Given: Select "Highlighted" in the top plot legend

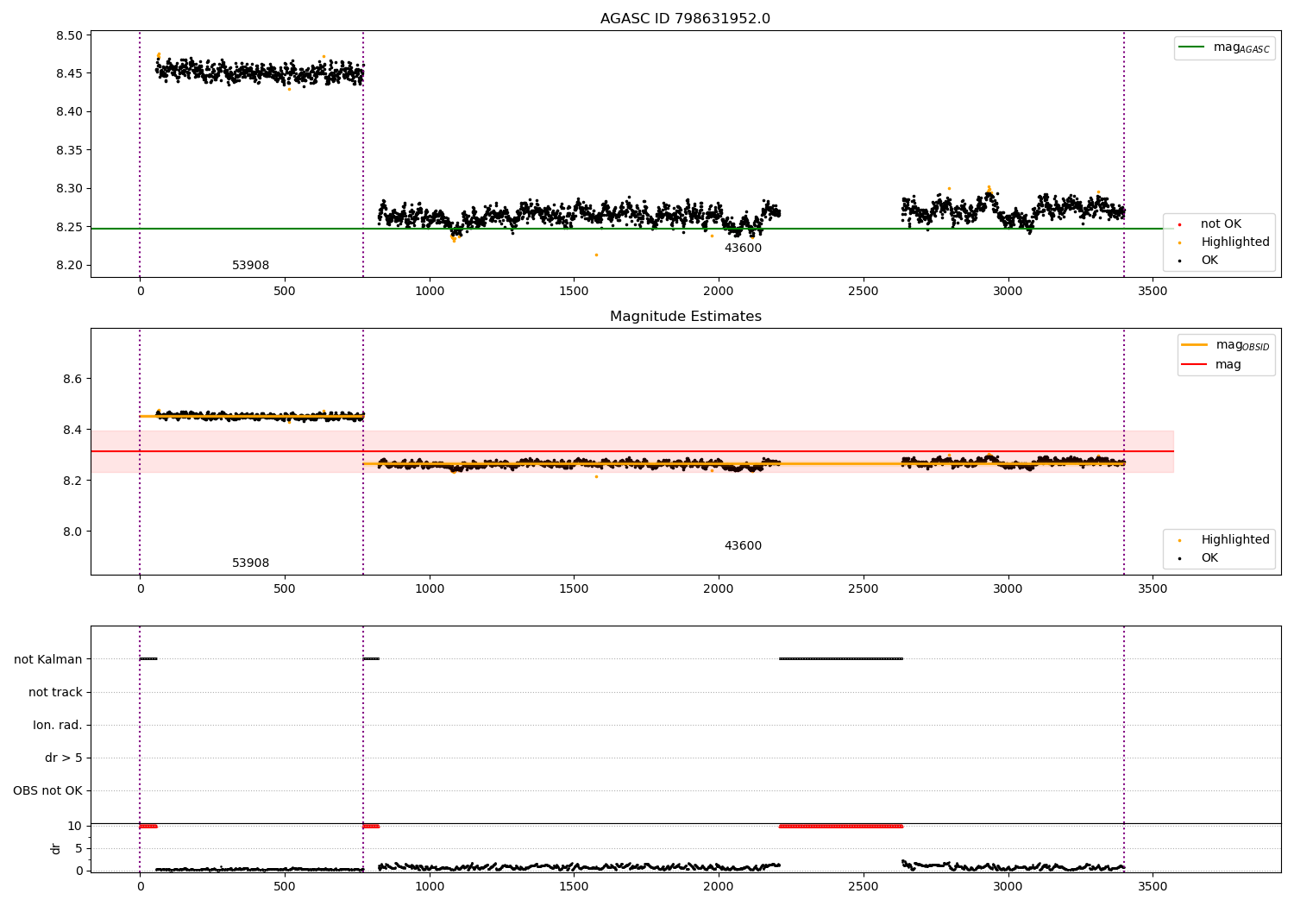Looking at the screenshot, I should 1235,242.
